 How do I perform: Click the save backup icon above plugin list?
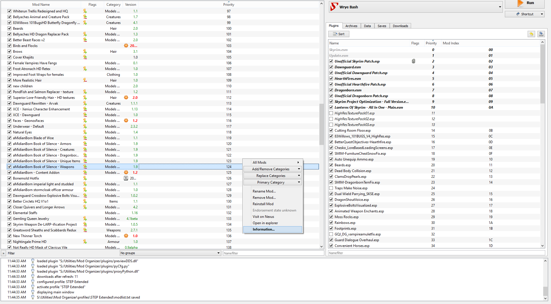[x=541, y=34]
